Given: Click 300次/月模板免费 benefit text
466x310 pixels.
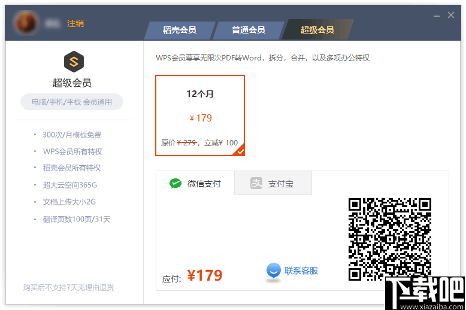Looking at the screenshot, I should click(x=72, y=135).
